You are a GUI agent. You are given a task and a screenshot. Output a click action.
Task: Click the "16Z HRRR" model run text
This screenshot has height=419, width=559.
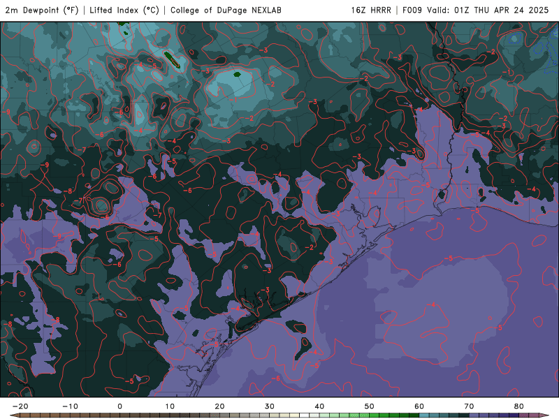(x=371, y=10)
